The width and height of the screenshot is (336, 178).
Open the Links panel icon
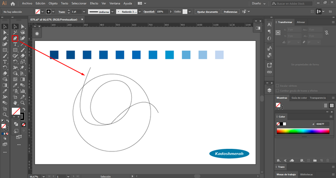pos(269,72)
